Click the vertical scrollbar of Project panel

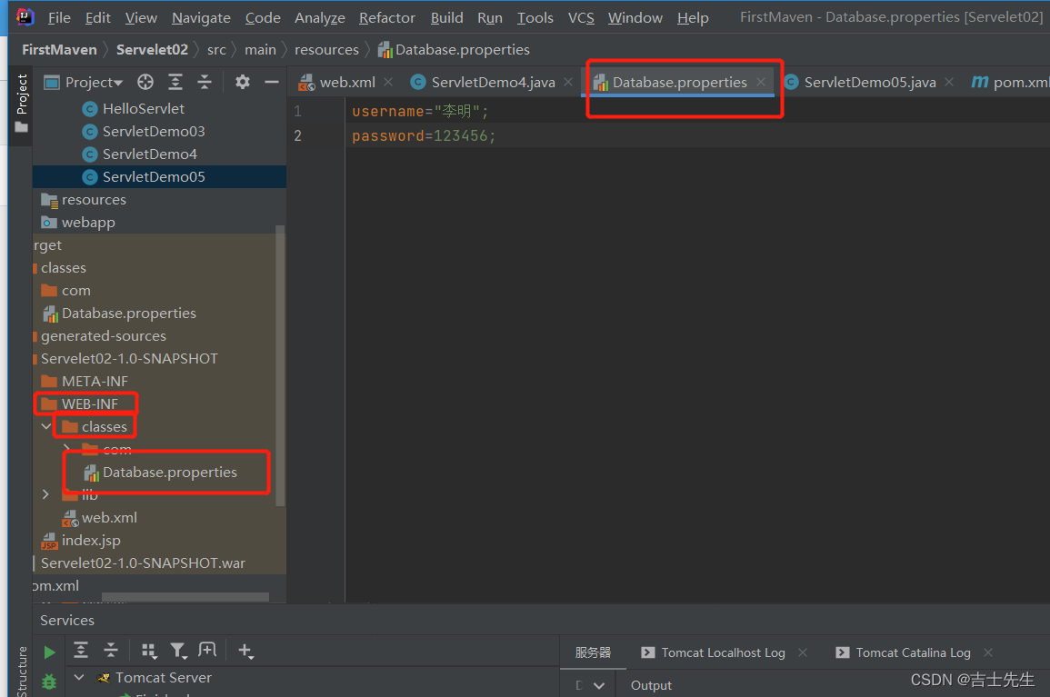point(280,365)
